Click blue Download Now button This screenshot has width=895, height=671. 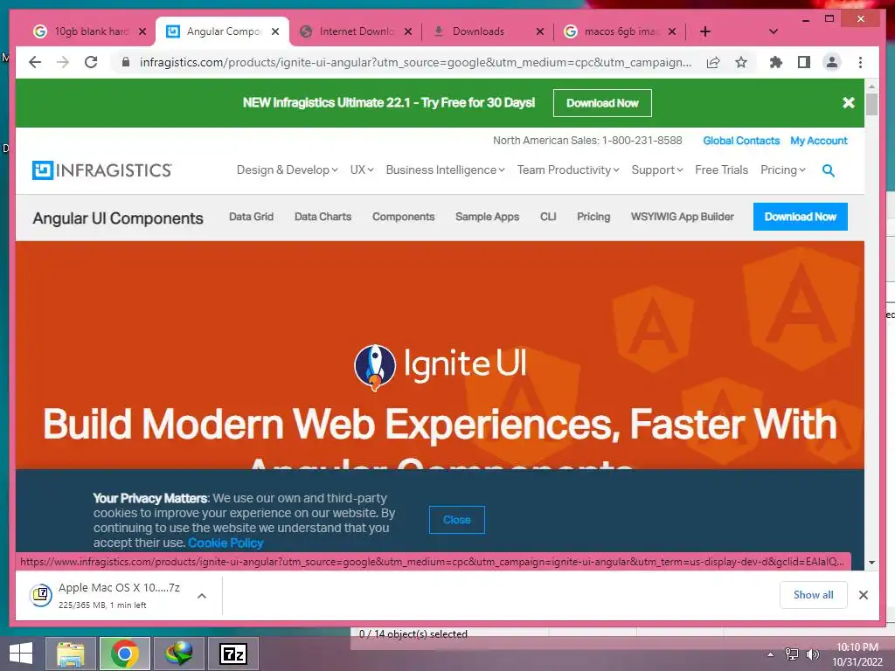coord(801,217)
